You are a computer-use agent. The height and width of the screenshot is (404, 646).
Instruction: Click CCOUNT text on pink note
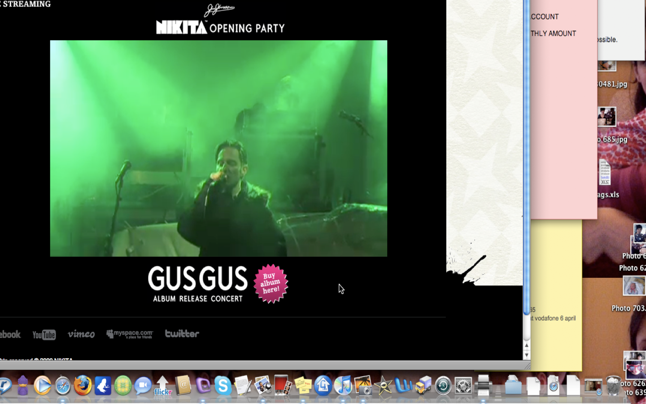point(545,17)
